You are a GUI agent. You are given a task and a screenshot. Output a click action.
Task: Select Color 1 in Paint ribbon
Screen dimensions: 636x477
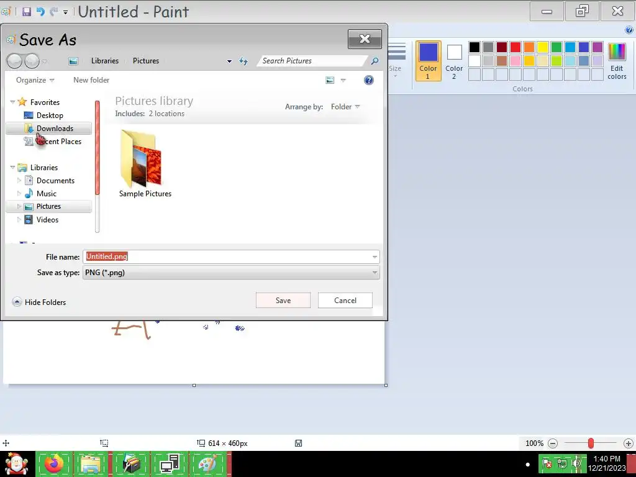[429, 61]
